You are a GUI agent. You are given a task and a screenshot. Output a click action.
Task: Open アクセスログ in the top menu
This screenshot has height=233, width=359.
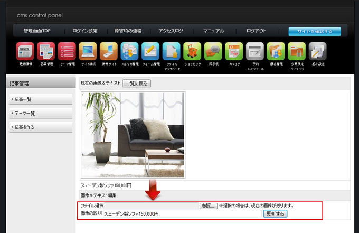pyautogui.click(x=171, y=31)
